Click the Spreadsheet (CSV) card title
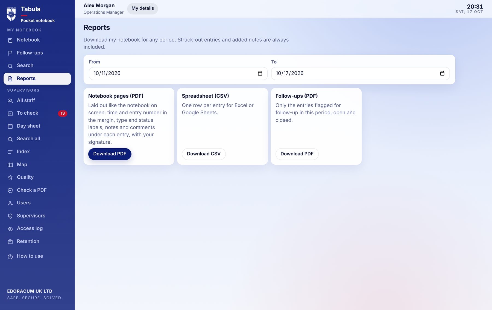 (x=206, y=96)
